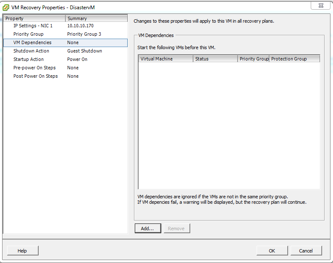This screenshot has height=263, width=333.
Task: Sort by Virtual Machine column header
Action: [x=165, y=59]
